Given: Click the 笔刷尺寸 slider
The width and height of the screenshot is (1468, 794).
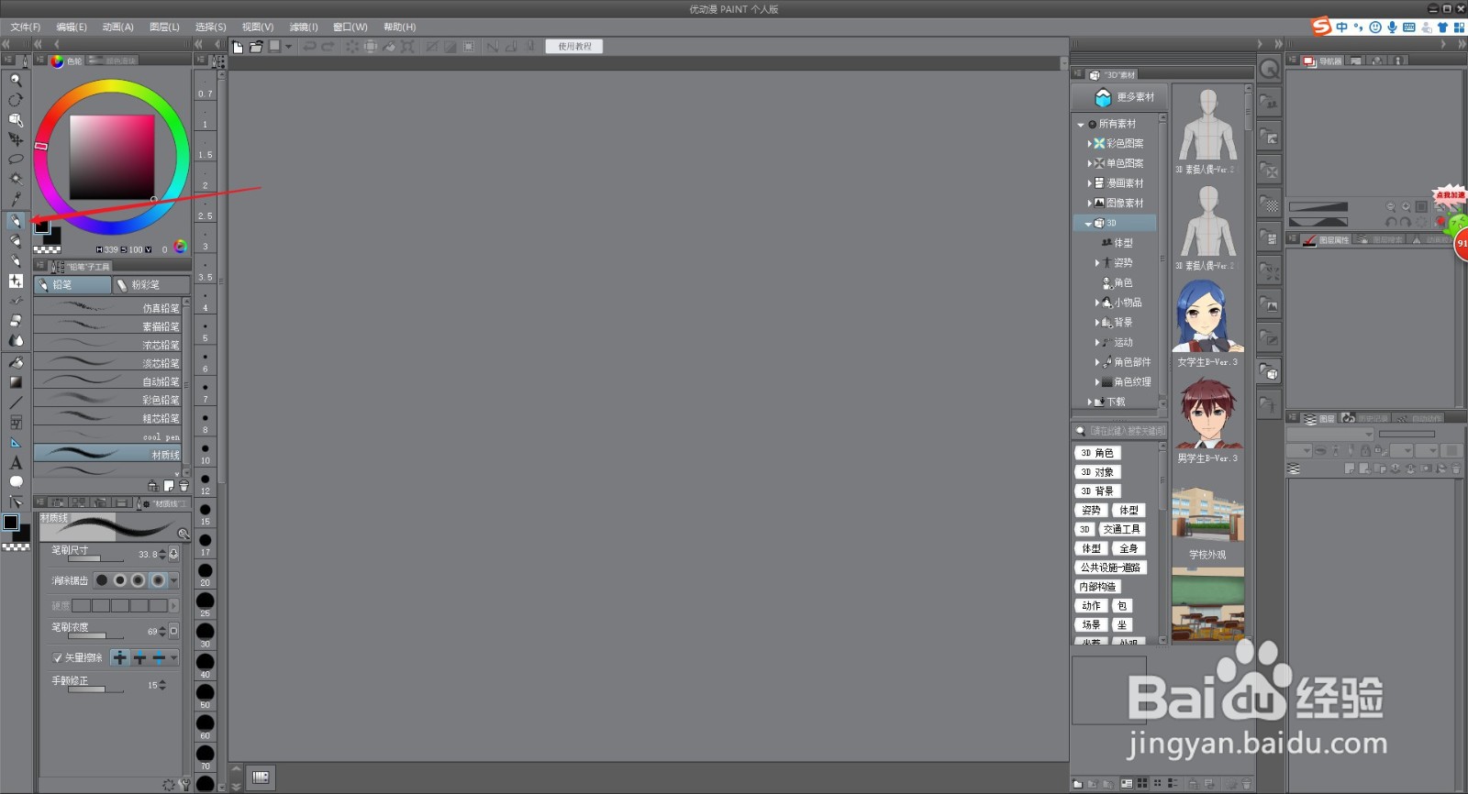Looking at the screenshot, I should coord(96,558).
